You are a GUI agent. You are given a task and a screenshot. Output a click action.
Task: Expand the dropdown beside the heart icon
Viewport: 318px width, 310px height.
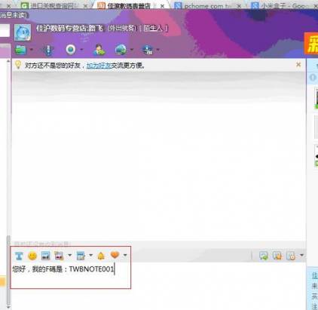click(x=125, y=256)
